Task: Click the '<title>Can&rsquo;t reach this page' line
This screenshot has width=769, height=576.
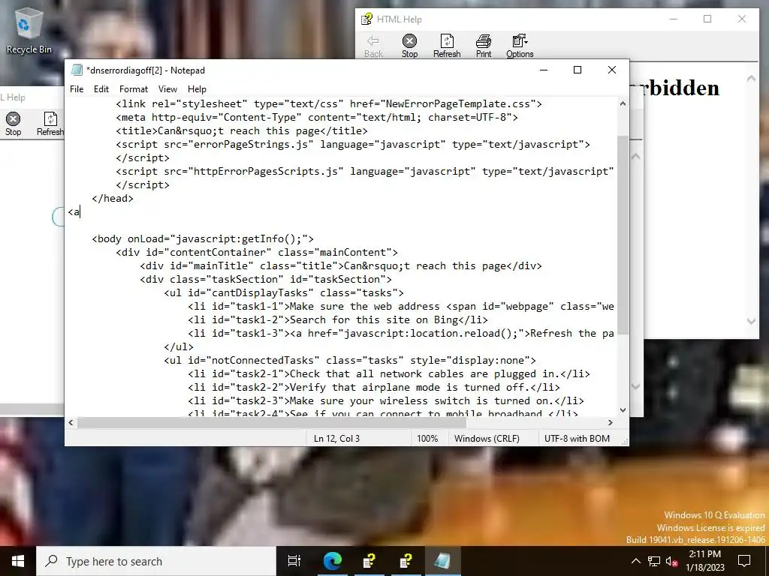Action: point(242,131)
